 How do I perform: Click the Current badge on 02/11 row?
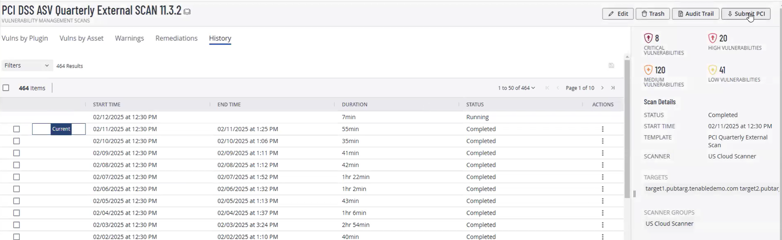coord(61,129)
